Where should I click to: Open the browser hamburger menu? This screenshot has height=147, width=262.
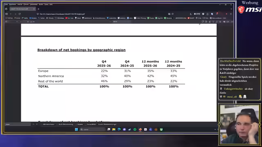coord(231,14)
